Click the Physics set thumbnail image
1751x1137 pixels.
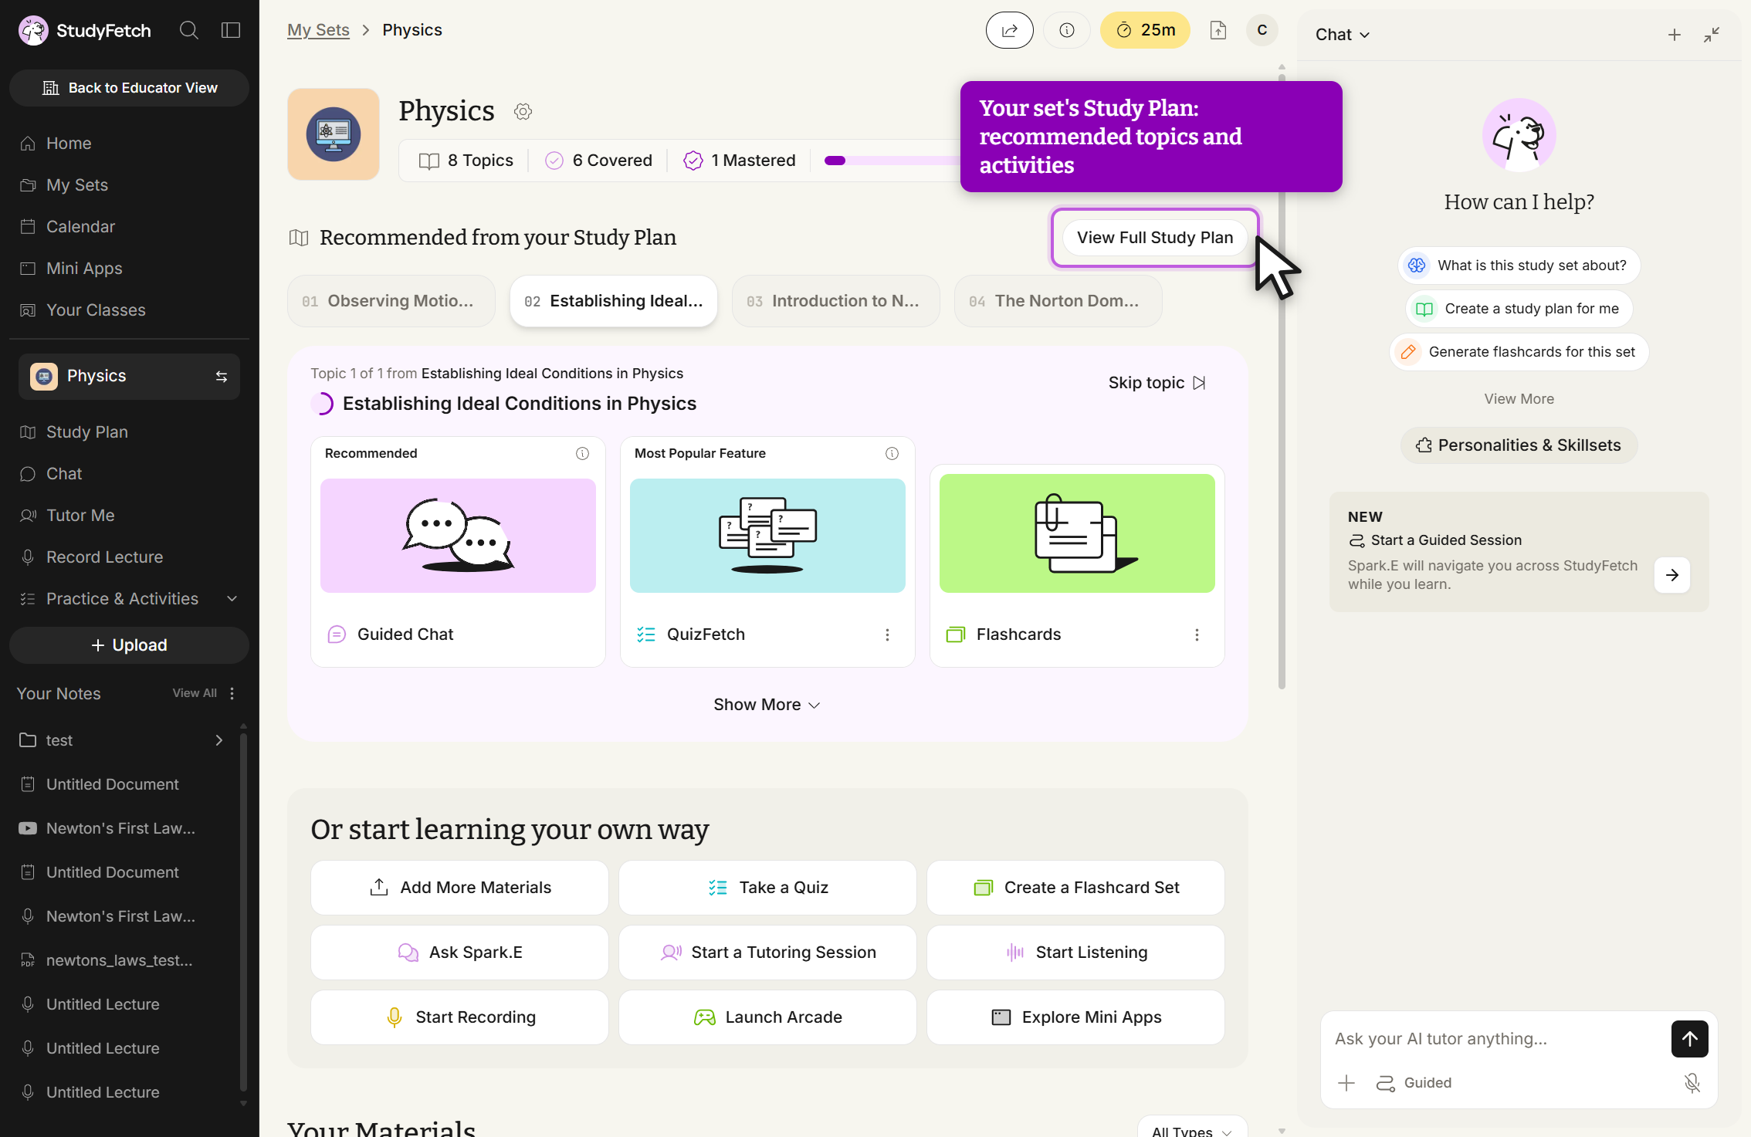tap(334, 134)
